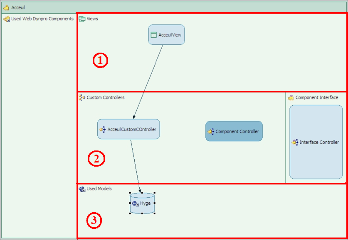This screenshot has width=348, height=240.
Task: Click the Used Models label text
Action: pyautogui.click(x=99, y=189)
